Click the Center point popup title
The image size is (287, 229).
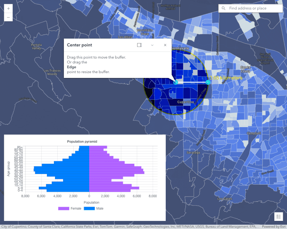pos(79,45)
